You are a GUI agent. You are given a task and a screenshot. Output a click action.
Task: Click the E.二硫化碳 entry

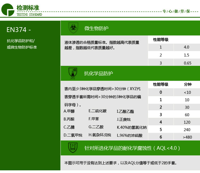pos(98,111)
